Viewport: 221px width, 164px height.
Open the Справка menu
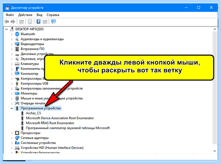(53, 15)
